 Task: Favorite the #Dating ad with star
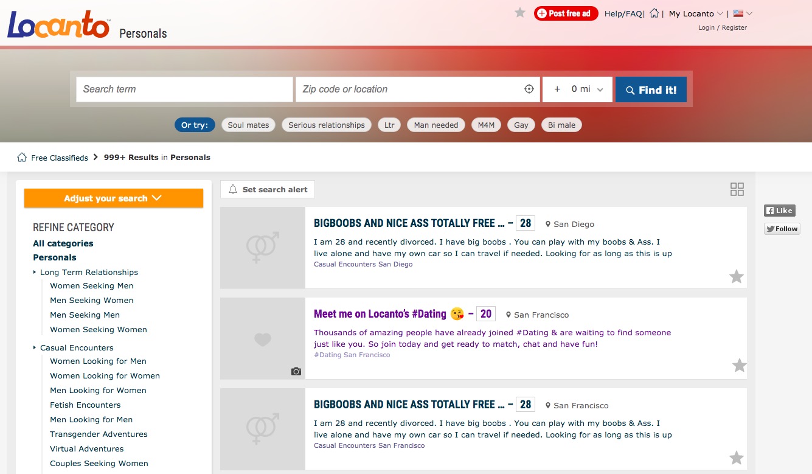pos(739,365)
